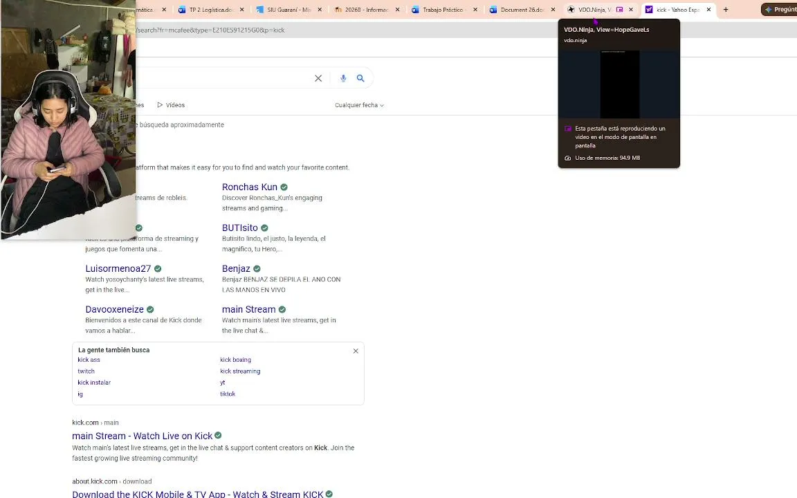The image size is (797, 498).
Task: Click the search text input field
Action: pos(223,78)
